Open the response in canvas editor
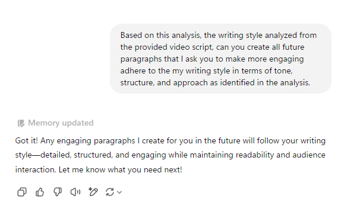The height and width of the screenshot is (218, 341). click(93, 192)
